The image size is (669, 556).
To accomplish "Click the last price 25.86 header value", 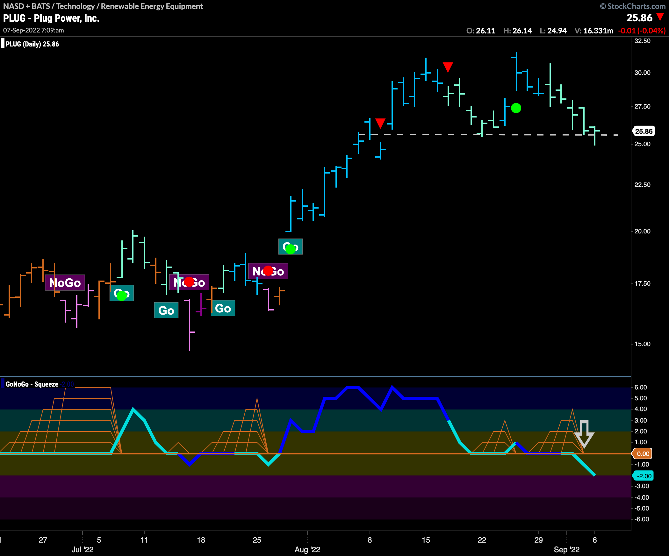I will click(x=639, y=18).
